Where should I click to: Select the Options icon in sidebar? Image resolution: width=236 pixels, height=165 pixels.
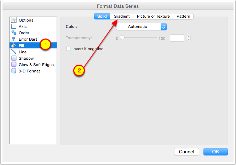pos(14,20)
